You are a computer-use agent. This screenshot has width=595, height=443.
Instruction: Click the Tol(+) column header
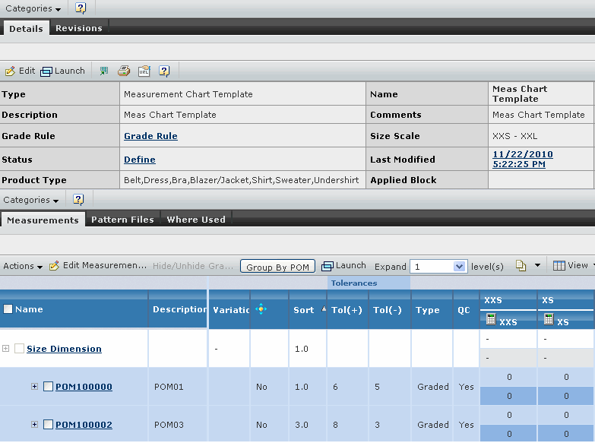pos(347,310)
